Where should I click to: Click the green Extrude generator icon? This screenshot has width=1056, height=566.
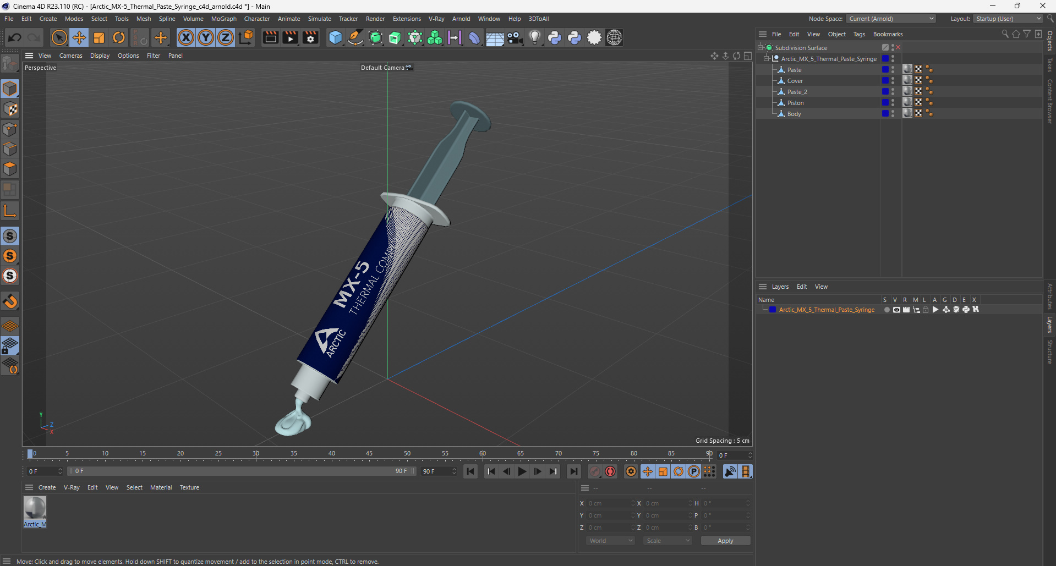point(395,37)
